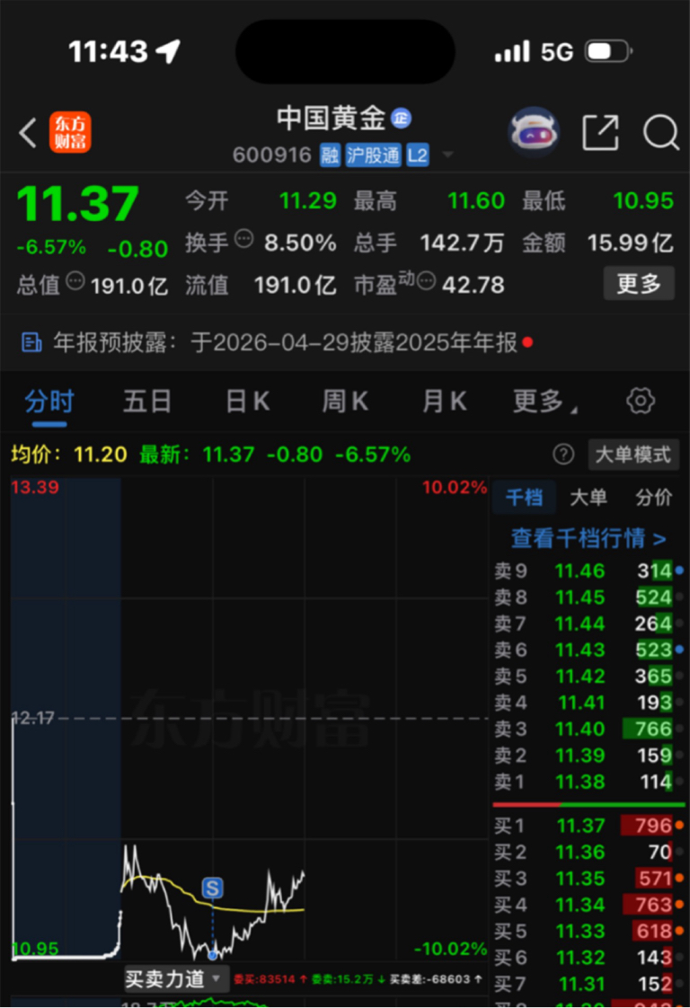Open the search magnifier icon
690x1008 pixels.
660,132
